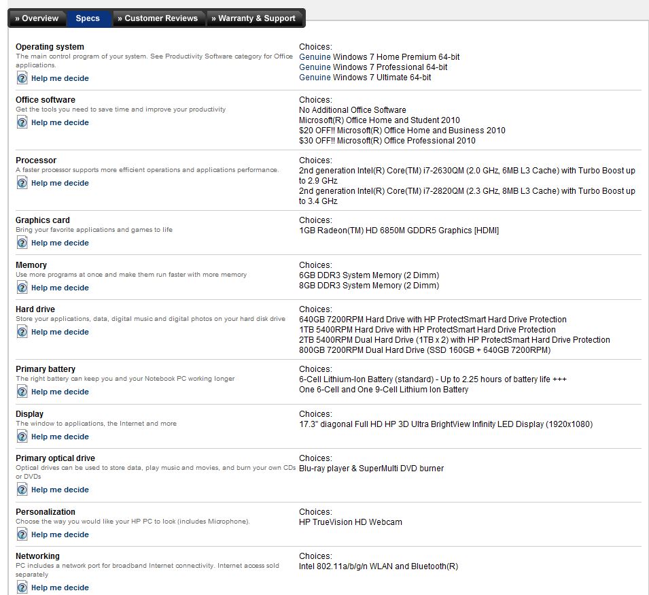This screenshot has height=595, width=649.
Task: Click the $30 OFF Office Professional 2010 choice
Action: 387,141
